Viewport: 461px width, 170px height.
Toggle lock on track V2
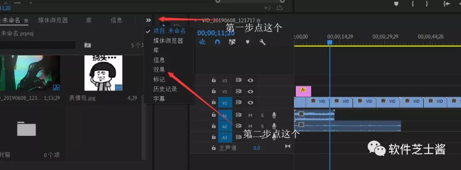pyautogui.click(x=214, y=92)
